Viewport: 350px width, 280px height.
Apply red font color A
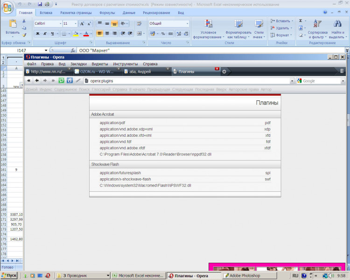[86, 34]
